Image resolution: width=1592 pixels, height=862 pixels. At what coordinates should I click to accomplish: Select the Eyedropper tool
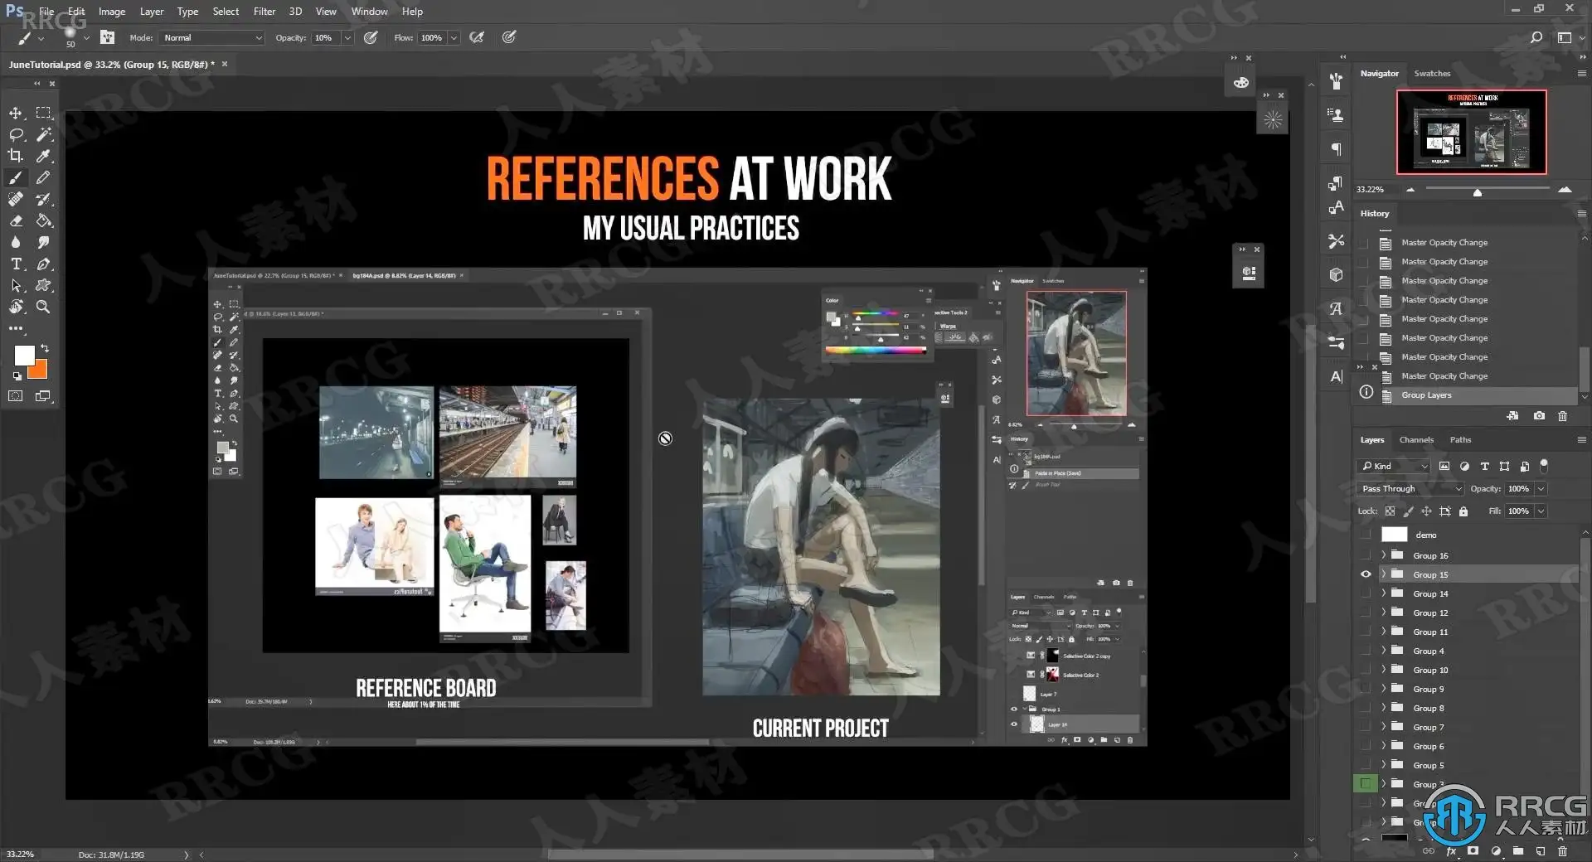pos(43,156)
